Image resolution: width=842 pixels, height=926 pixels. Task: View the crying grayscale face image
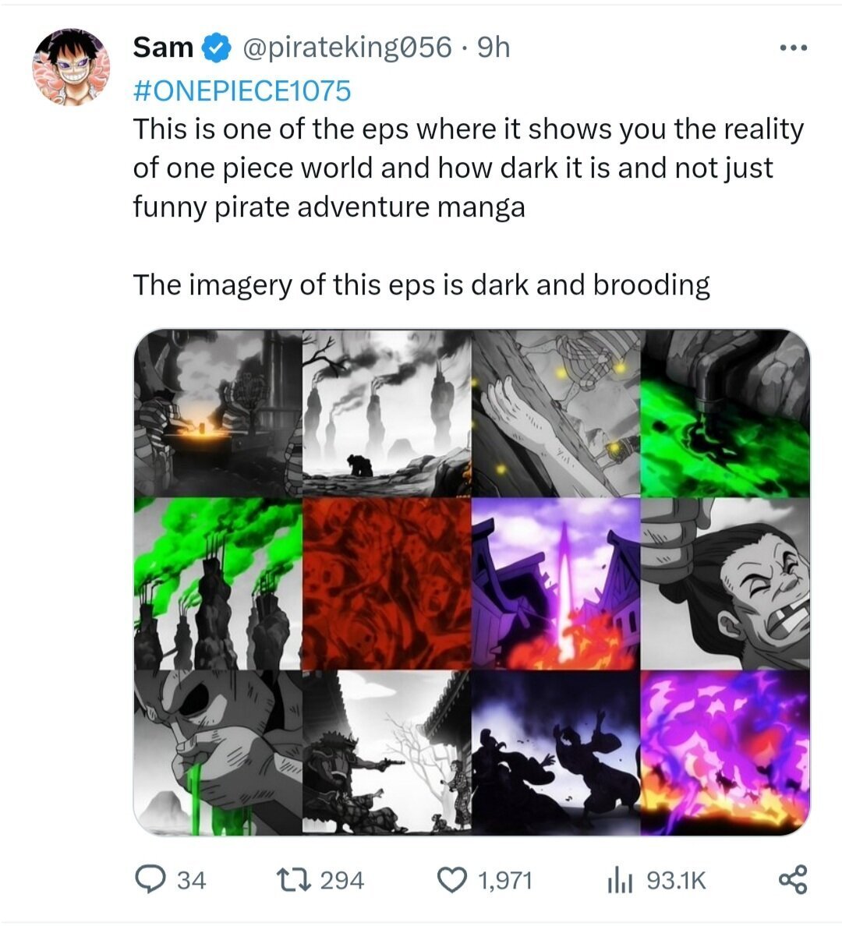pos(725,584)
